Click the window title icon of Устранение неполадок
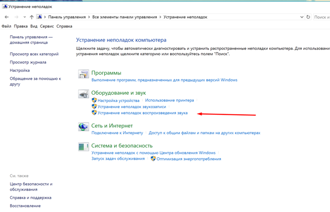 coord(5,7)
